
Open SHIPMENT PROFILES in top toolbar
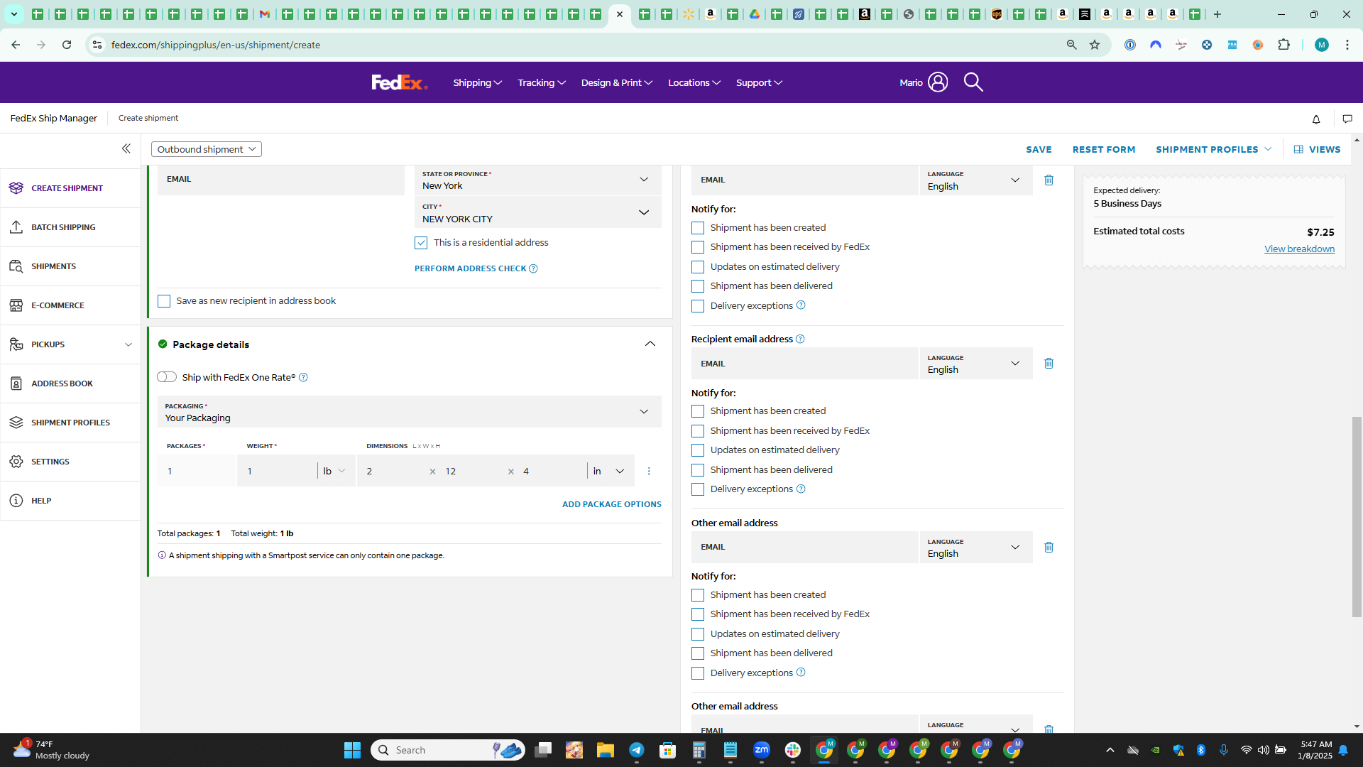point(1213,149)
